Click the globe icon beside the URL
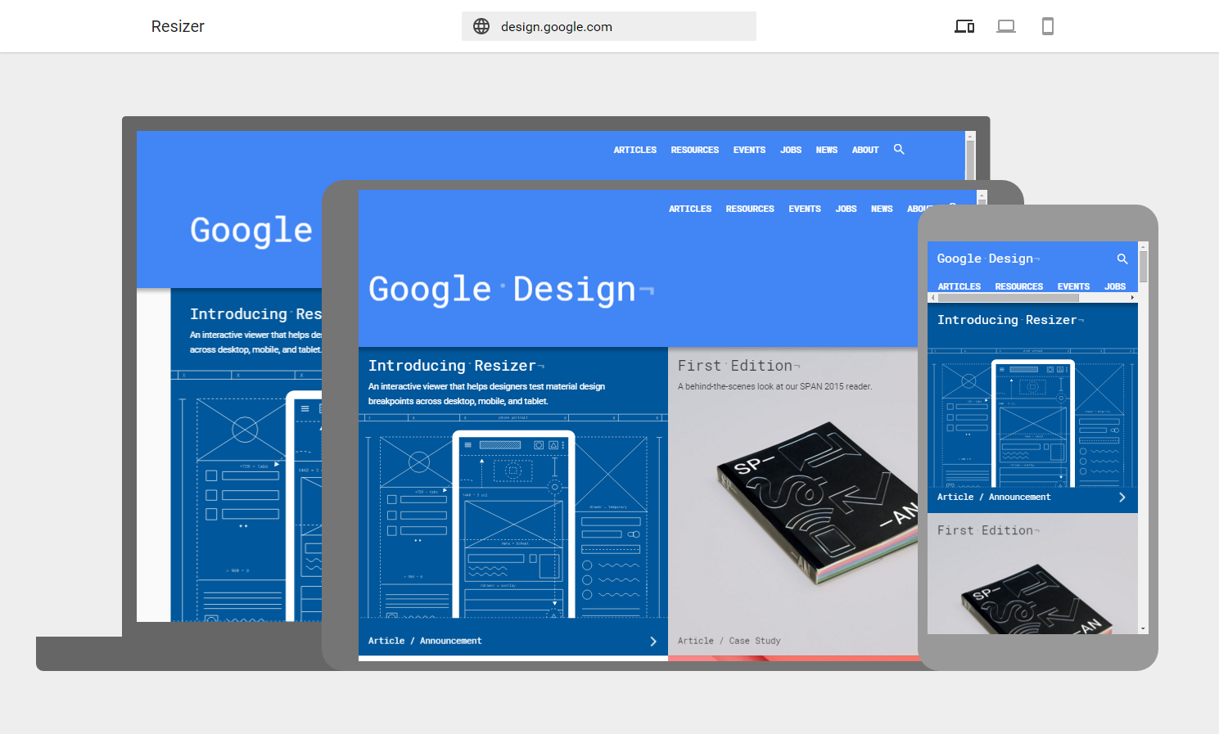The image size is (1219, 734). [x=481, y=26]
